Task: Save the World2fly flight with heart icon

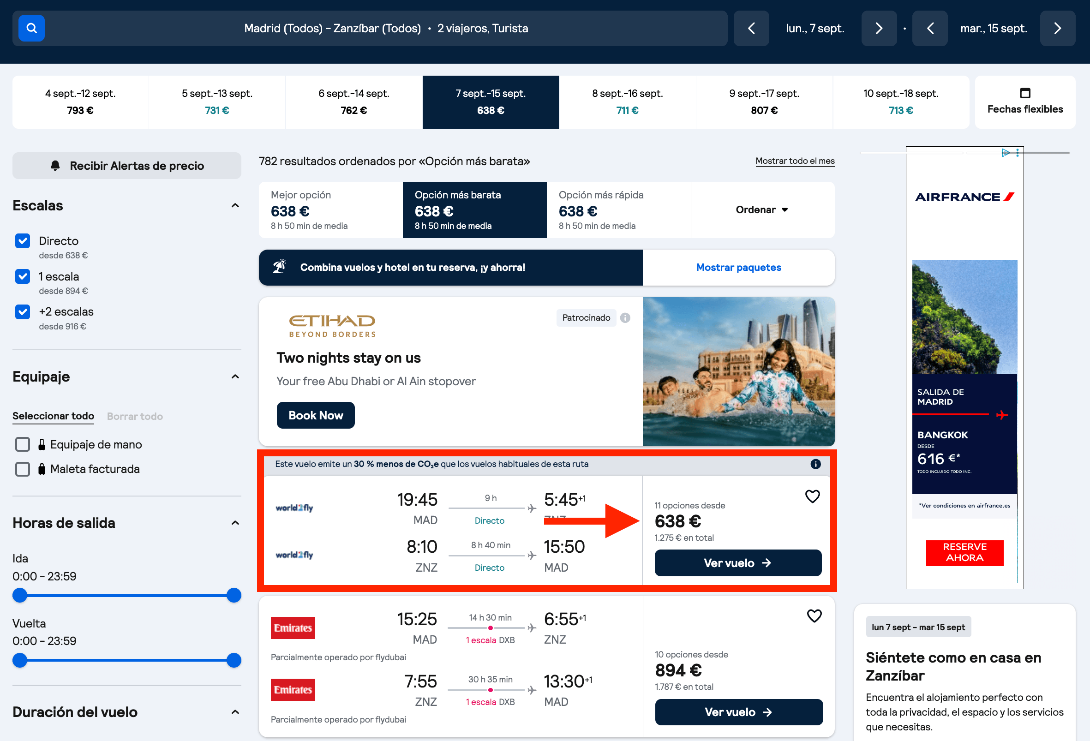Action: [812, 496]
